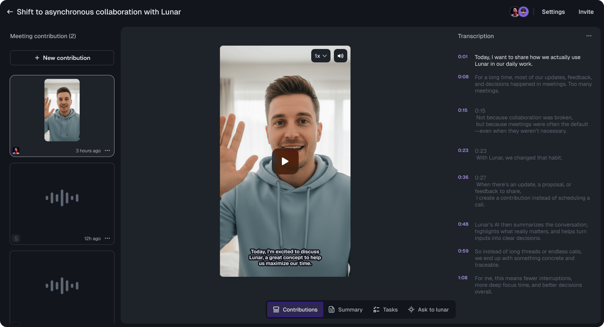
Task: Click the back arrow beside meeting title
Action: point(10,12)
